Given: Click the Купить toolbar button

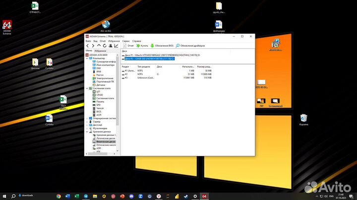Looking at the screenshot, I should 142,46.
